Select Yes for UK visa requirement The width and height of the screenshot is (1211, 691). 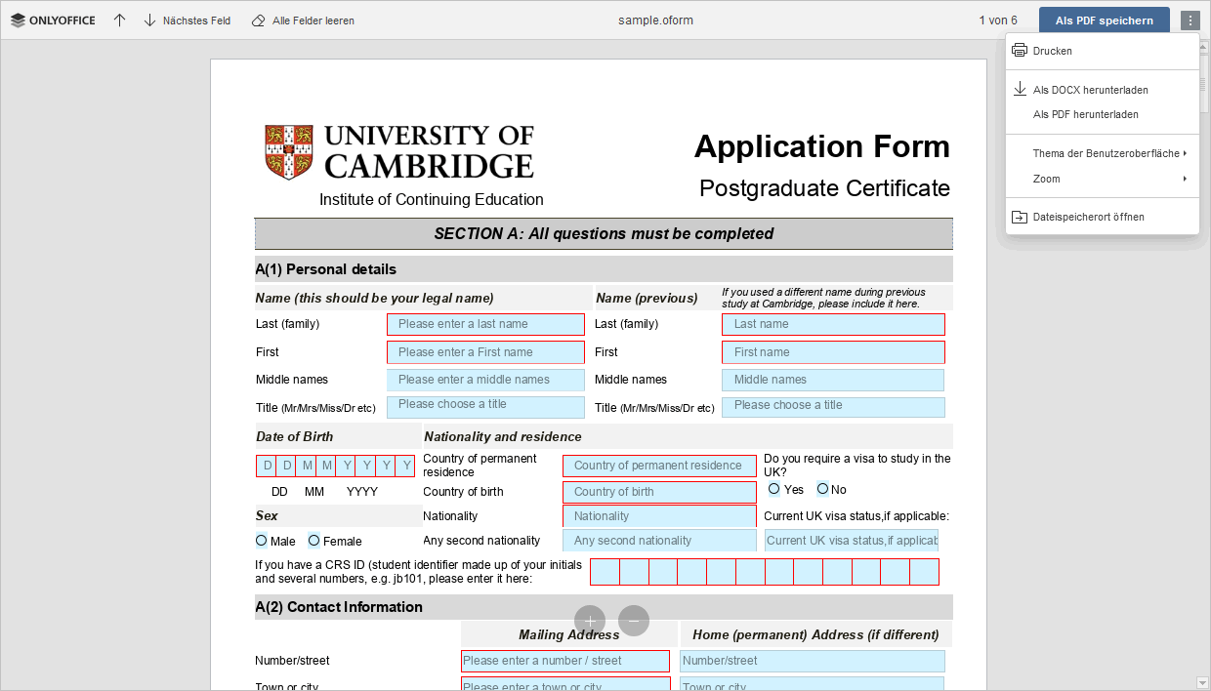pos(774,488)
